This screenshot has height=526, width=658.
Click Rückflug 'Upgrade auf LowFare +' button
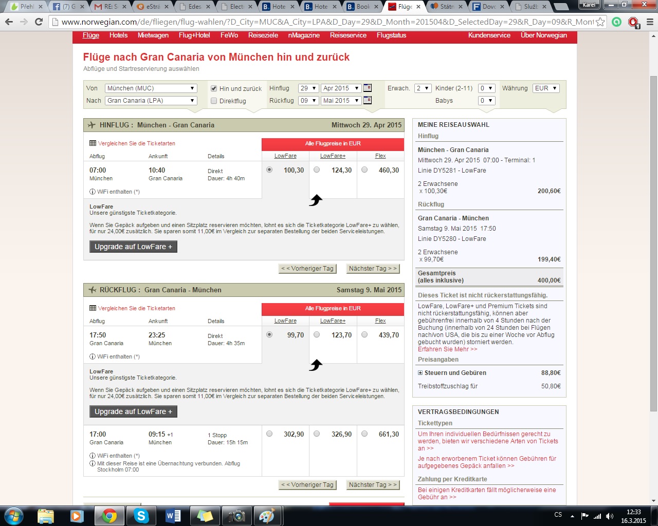point(133,411)
